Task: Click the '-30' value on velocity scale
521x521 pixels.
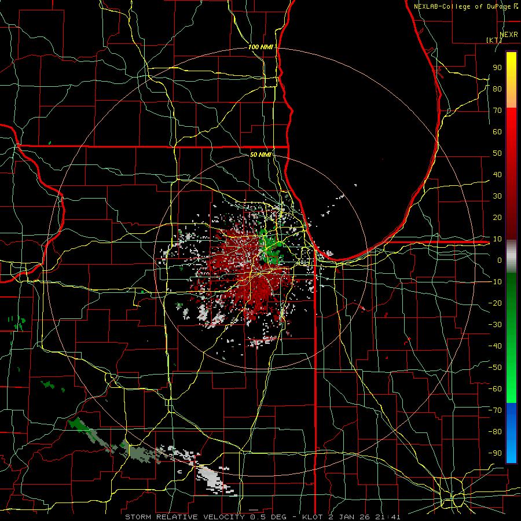Action: pos(495,324)
